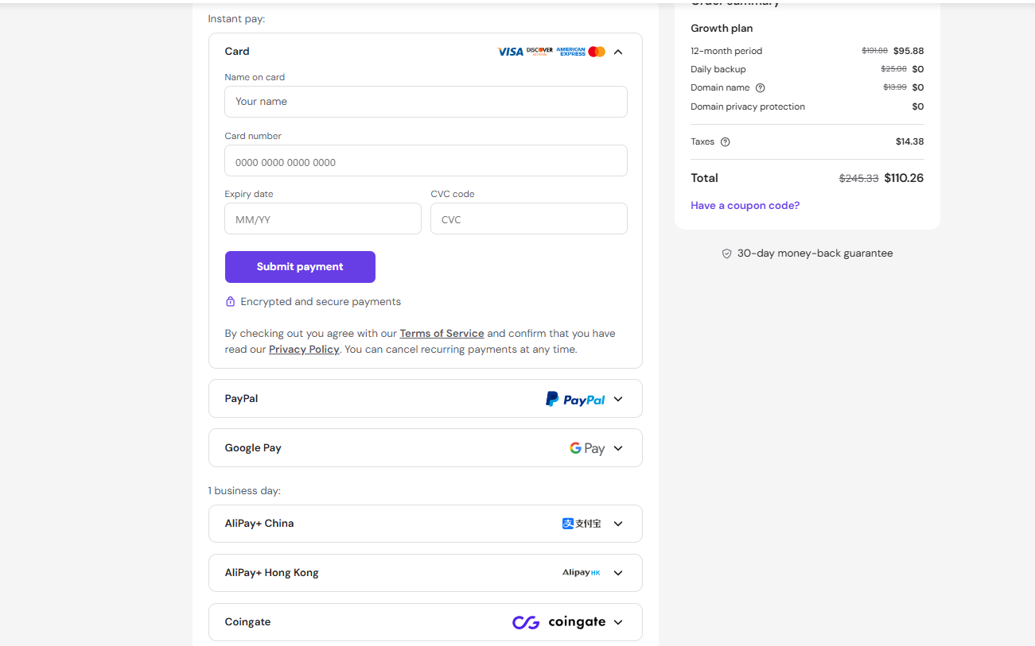This screenshot has height=646, width=1035.
Task: Focus the Card number field
Action: pyautogui.click(x=426, y=161)
